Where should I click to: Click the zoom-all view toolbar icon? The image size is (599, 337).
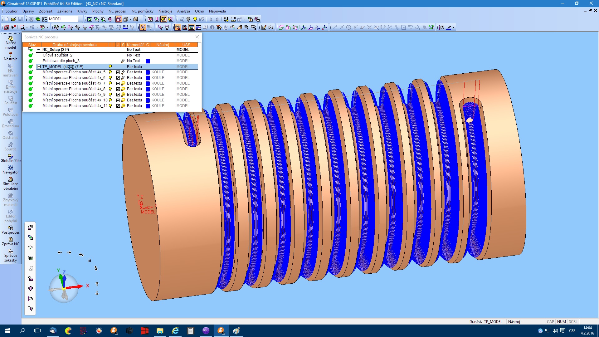coord(90,19)
